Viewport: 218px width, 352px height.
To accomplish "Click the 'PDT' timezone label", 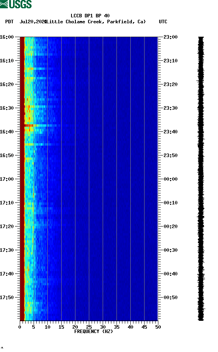I will pyautogui.click(x=9, y=22).
